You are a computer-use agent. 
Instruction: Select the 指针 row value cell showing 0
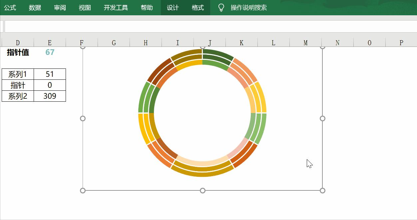(x=49, y=85)
